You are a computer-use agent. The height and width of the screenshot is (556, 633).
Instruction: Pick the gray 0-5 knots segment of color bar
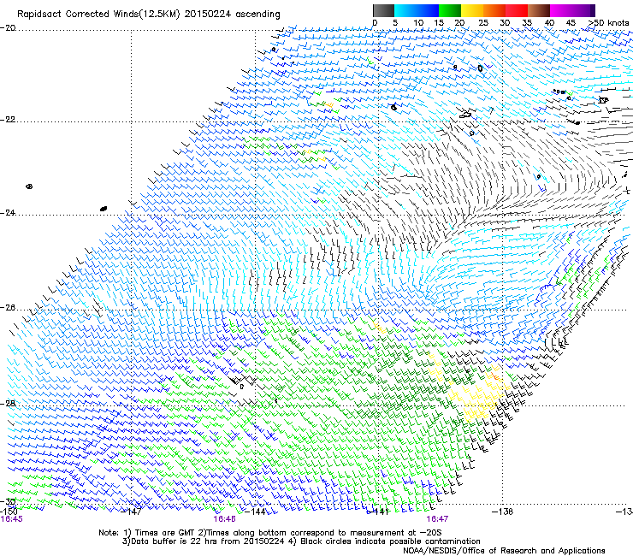click(x=383, y=10)
